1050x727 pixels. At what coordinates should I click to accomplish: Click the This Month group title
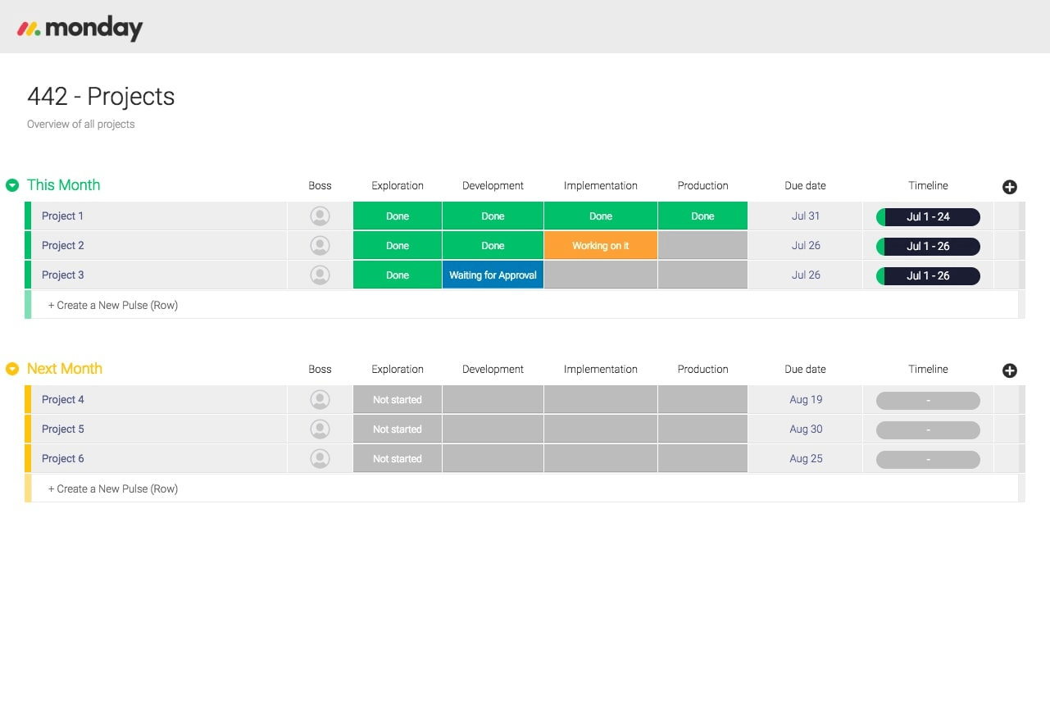[x=64, y=185]
